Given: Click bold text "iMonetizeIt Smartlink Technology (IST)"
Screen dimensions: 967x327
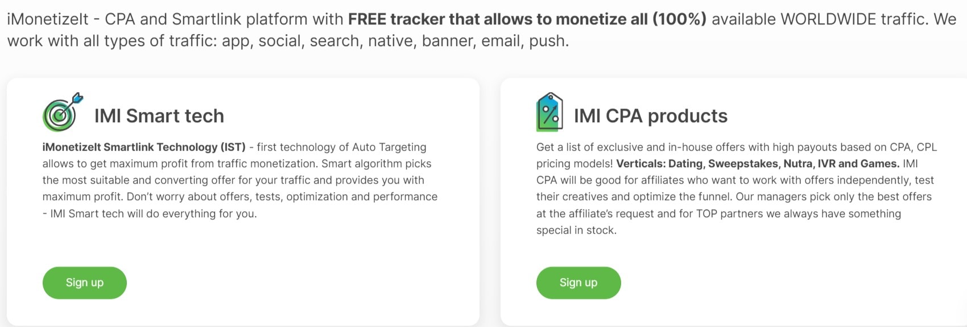Looking at the screenshot, I should point(144,147).
